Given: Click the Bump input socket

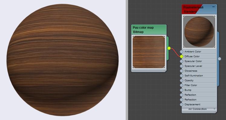Looking at the screenshot, I should (182, 90).
